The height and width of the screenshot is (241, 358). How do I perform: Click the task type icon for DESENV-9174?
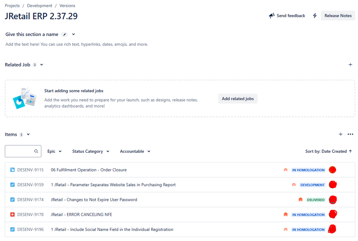(12, 200)
